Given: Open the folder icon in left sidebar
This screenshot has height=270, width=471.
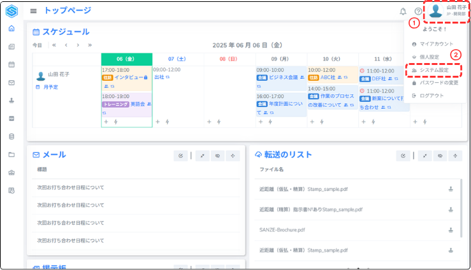Looking at the screenshot, I should [11, 154].
